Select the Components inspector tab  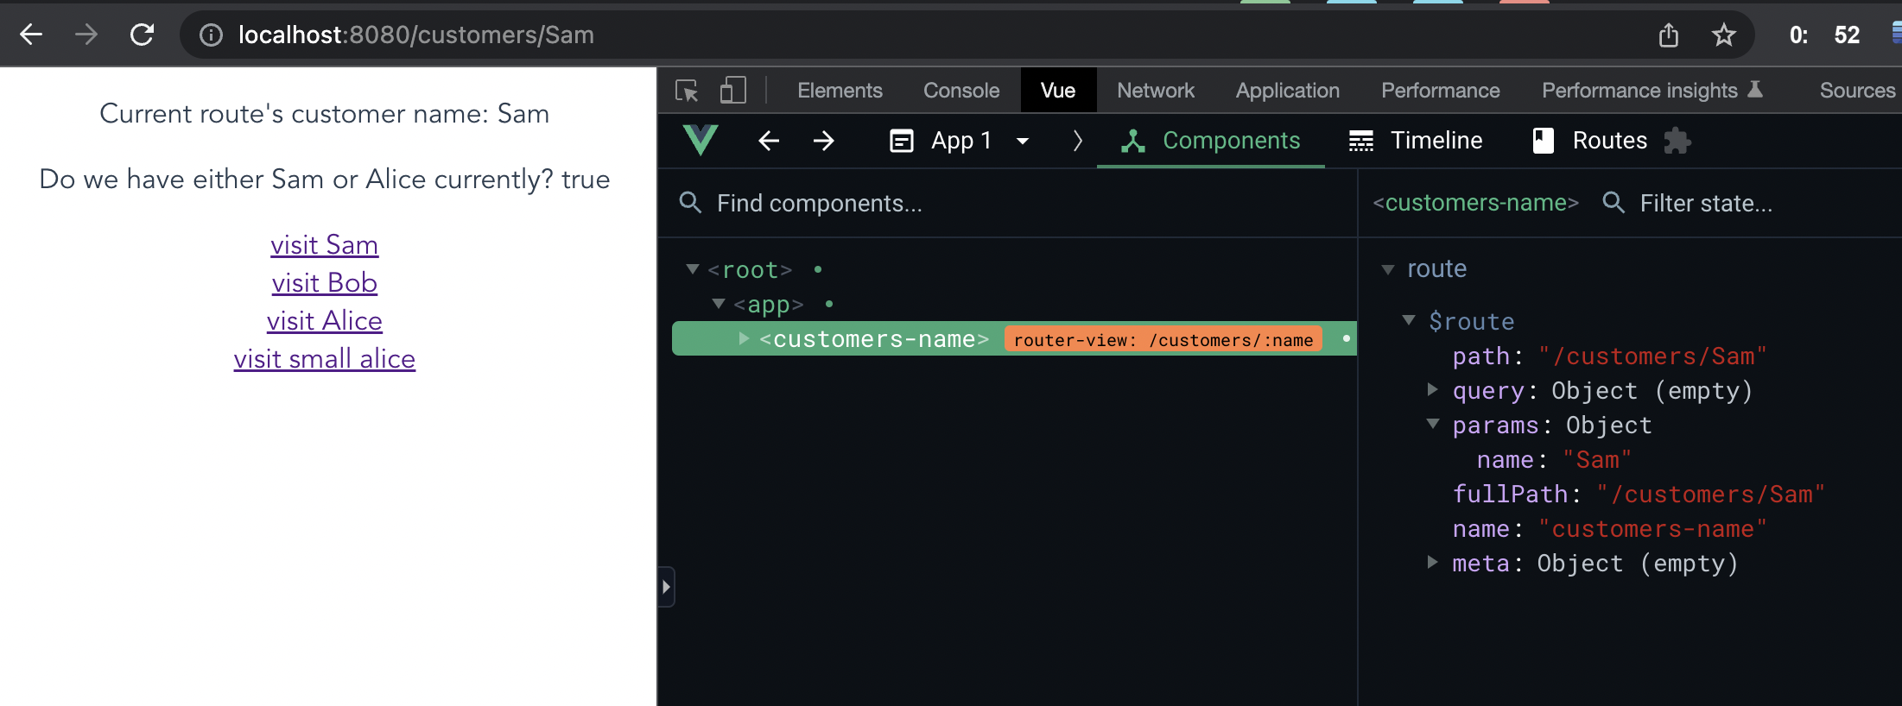coord(1211,141)
